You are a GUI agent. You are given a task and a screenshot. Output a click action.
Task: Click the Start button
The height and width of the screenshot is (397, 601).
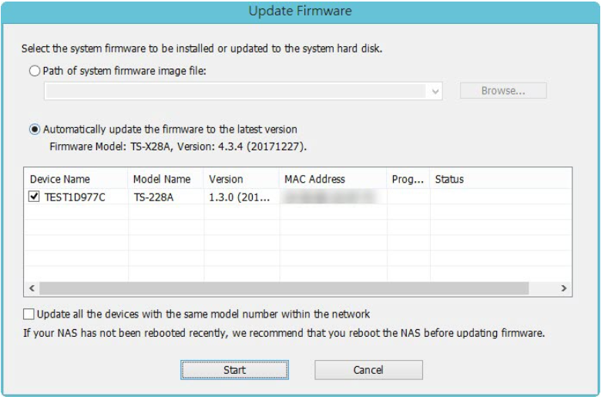coord(234,370)
